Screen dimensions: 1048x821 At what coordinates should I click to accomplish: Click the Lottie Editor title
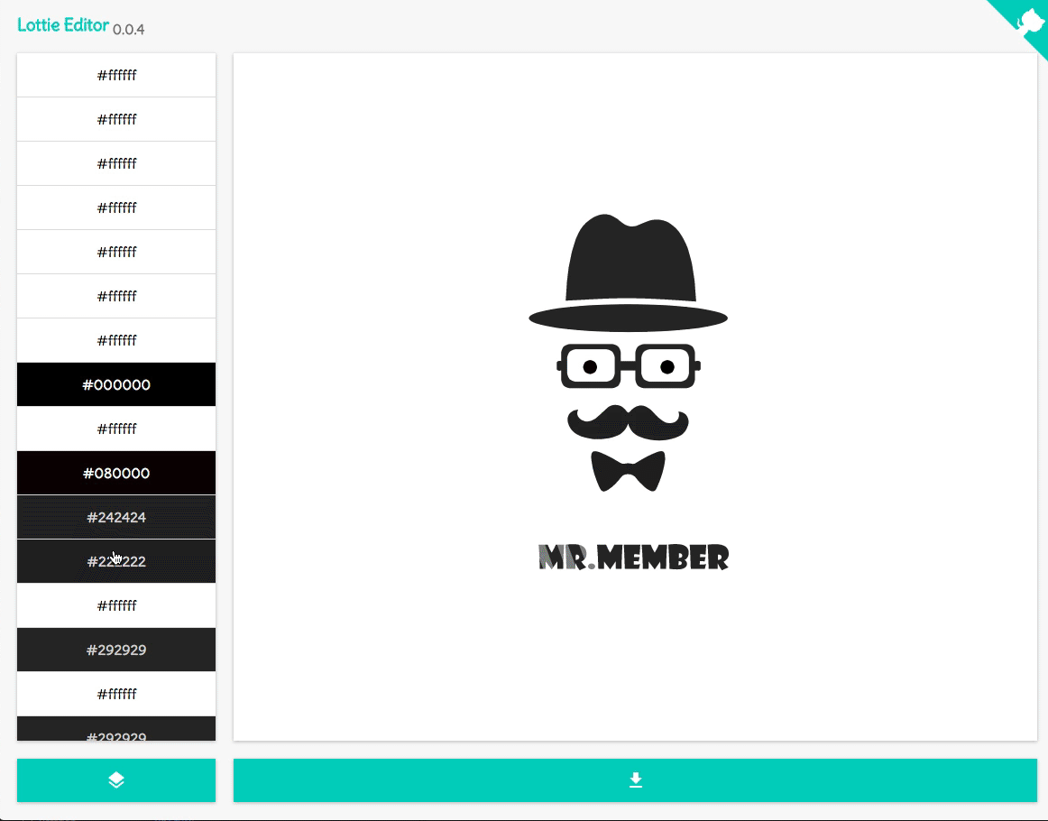(x=62, y=25)
